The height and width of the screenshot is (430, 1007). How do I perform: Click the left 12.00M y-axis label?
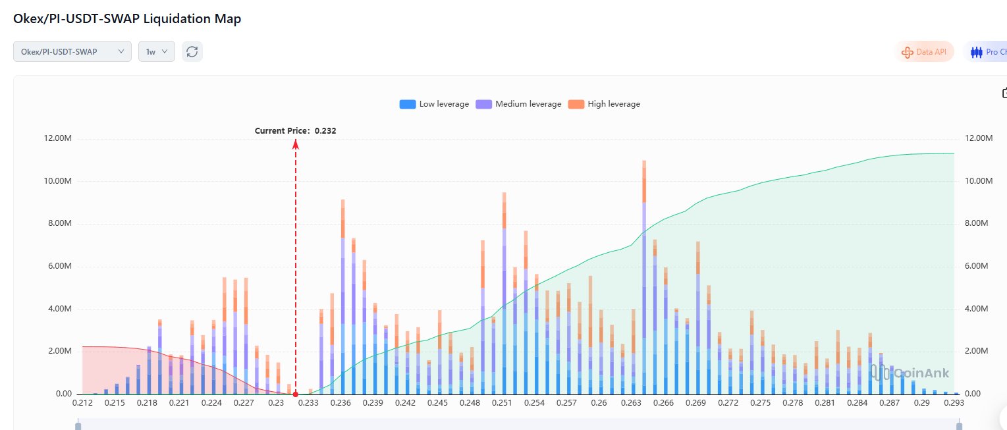coord(59,139)
